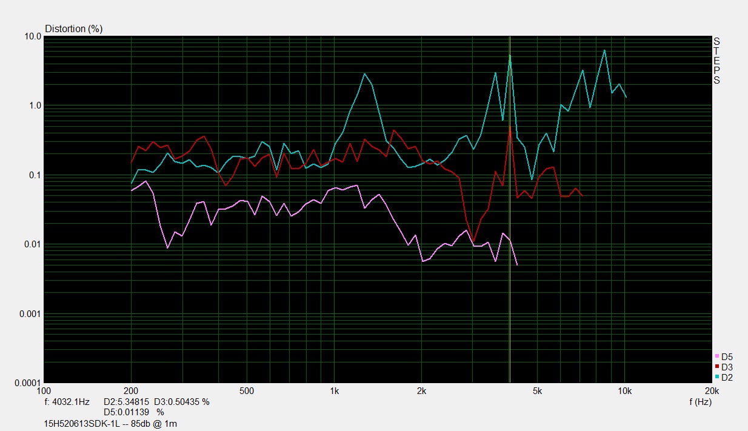
Task: Click the vertical STEPS label
Action: click(716, 61)
